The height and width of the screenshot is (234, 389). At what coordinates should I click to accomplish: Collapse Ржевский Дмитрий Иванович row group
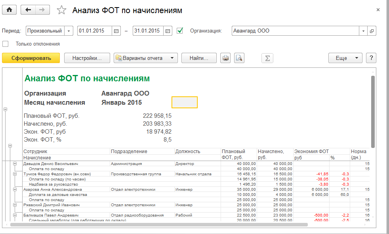coord(15,205)
